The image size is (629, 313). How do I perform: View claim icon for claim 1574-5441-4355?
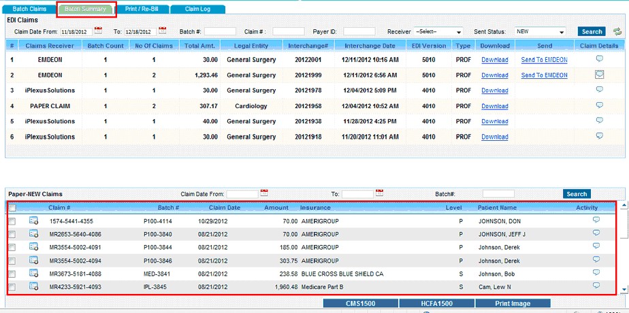point(33,221)
